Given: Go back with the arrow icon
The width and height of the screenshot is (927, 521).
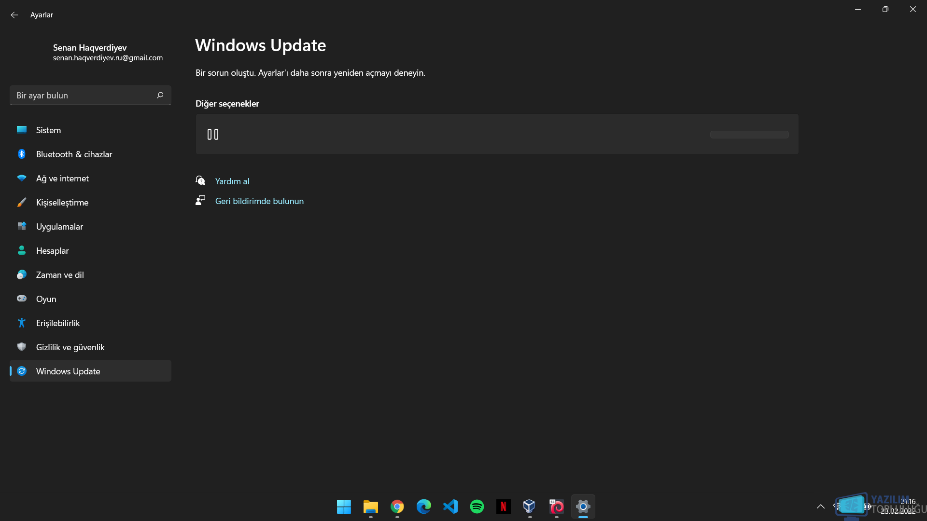Looking at the screenshot, I should (14, 15).
